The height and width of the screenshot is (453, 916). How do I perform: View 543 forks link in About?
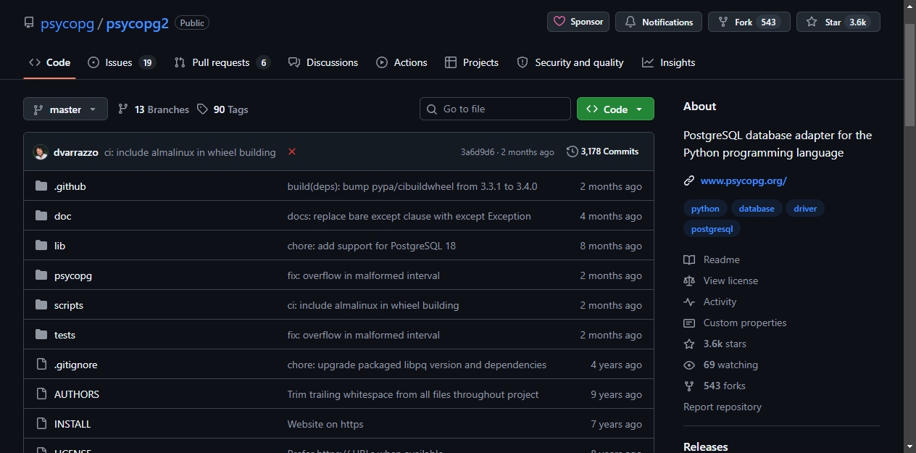[715, 386]
